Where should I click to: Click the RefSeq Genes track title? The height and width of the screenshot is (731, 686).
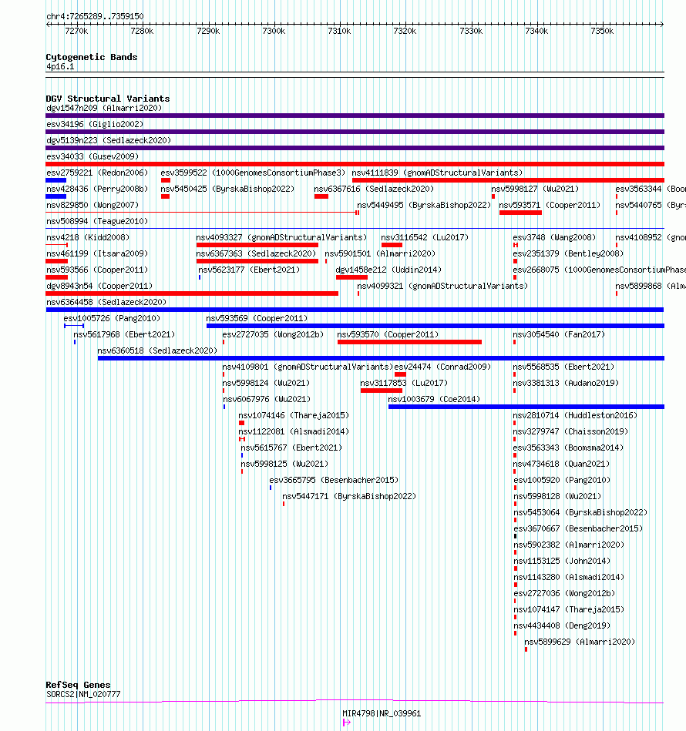[x=78, y=685]
